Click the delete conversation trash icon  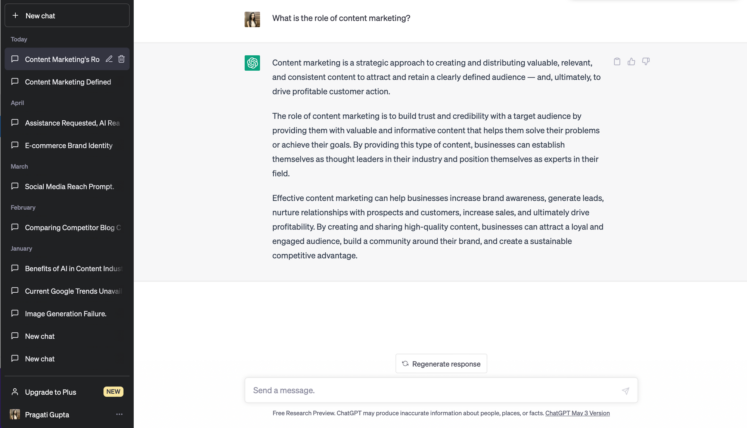(122, 59)
